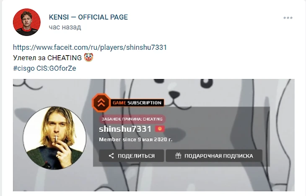Click the gift box icon

pyautogui.click(x=178, y=155)
